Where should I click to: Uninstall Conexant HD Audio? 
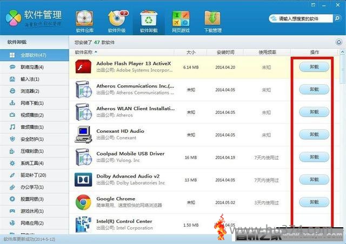pos(314,134)
